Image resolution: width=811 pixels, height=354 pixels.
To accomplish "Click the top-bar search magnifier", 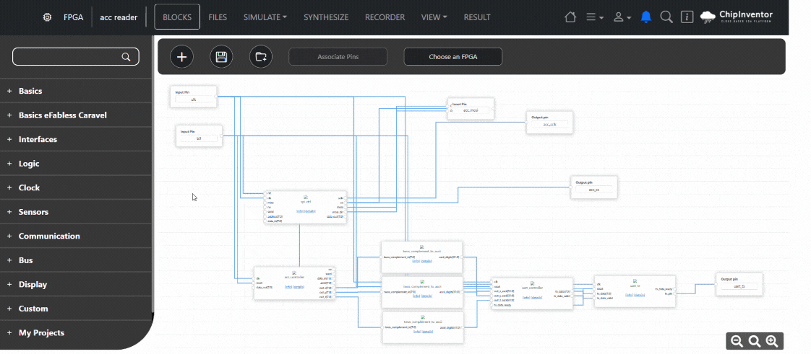I will (666, 17).
